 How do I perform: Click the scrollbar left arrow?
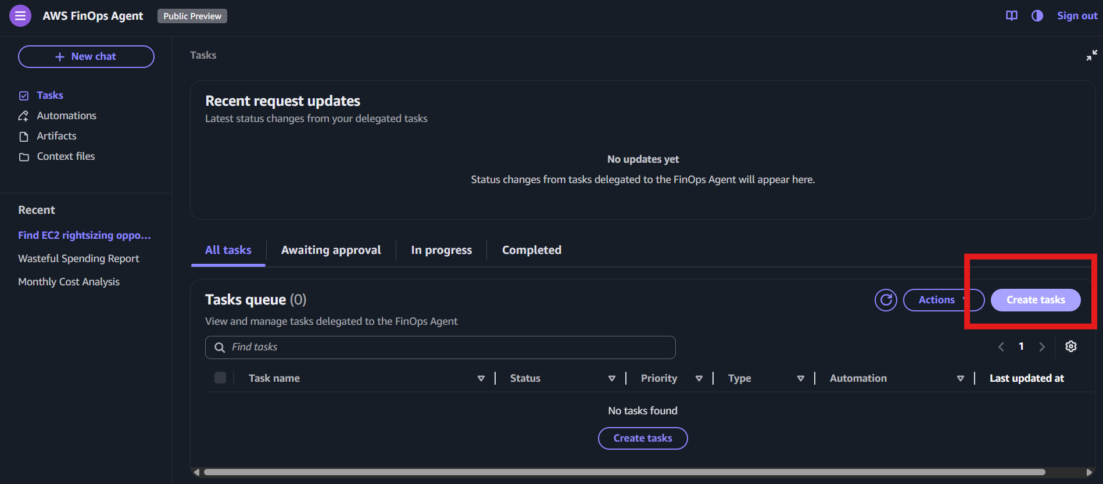pos(196,472)
